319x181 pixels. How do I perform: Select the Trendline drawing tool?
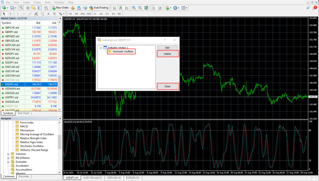point(30,14)
